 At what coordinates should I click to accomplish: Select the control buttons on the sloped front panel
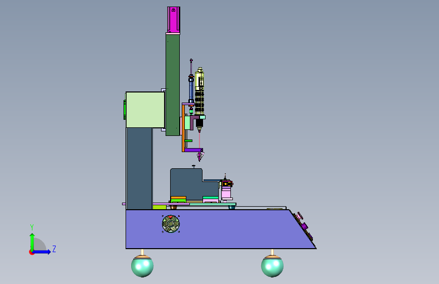pos(303,225)
